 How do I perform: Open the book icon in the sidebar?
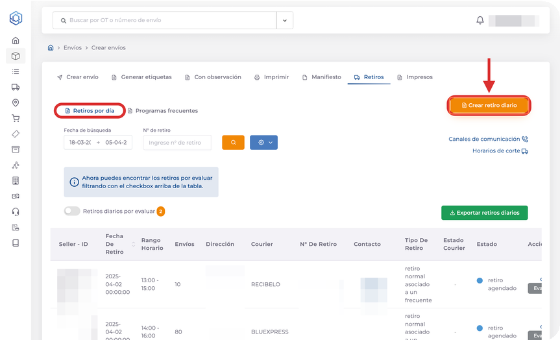click(x=16, y=243)
